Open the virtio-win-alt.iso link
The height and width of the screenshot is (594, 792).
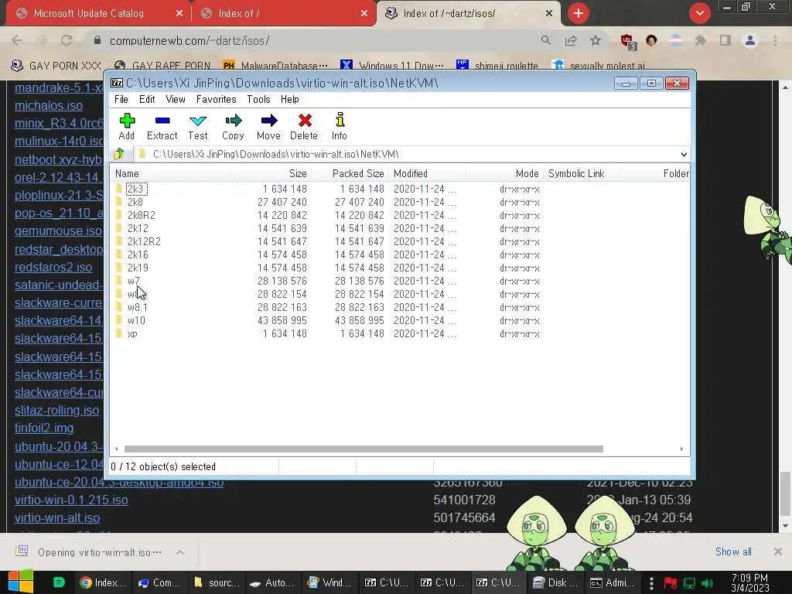[x=57, y=517]
